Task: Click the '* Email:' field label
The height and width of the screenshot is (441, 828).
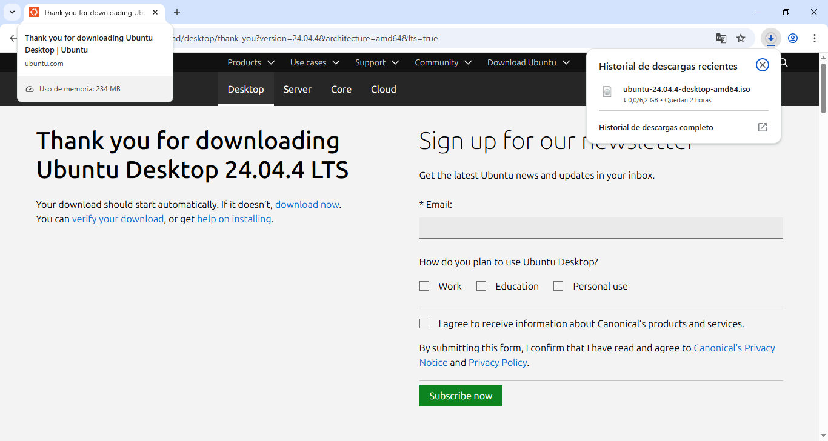Action: [436, 205]
